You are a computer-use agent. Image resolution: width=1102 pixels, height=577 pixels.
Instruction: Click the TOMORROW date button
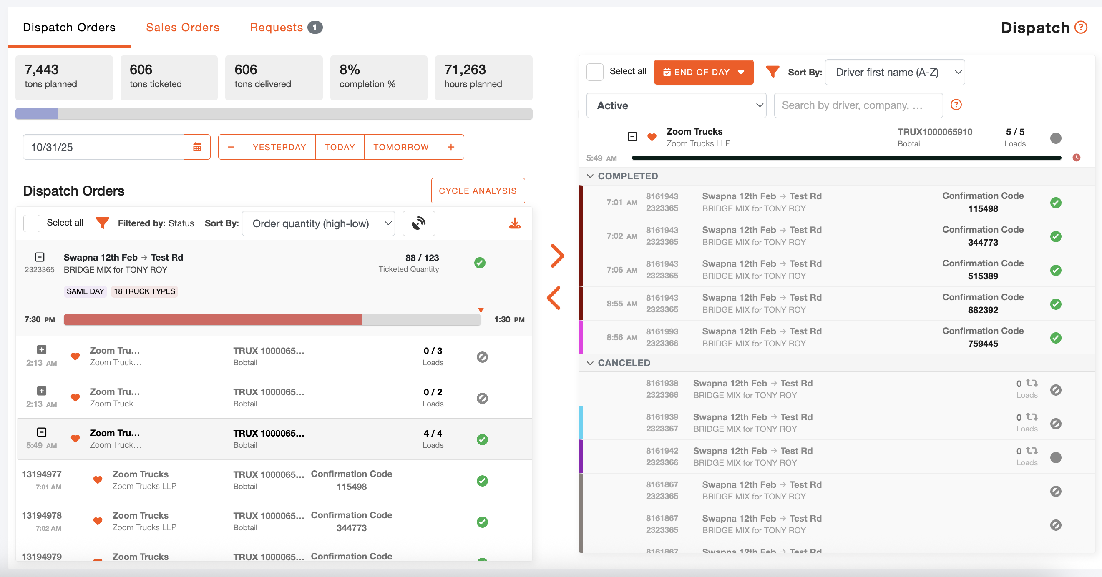point(400,147)
